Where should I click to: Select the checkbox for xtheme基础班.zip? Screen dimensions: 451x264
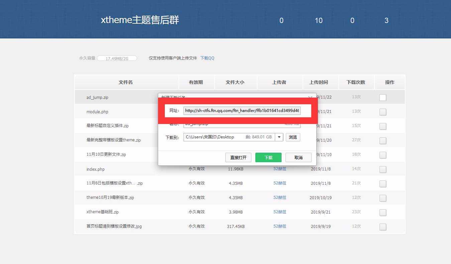(x=383, y=213)
